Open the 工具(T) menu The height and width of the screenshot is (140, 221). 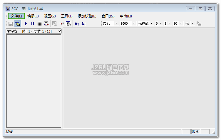pyautogui.click(x=67, y=16)
